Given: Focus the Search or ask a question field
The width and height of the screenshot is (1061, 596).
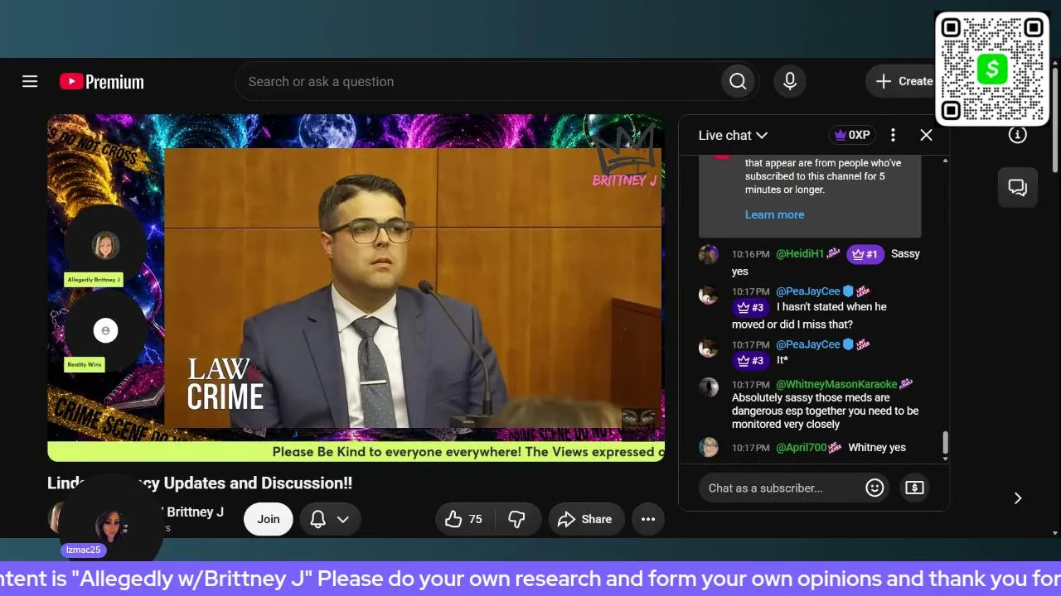Looking at the screenshot, I should [x=477, y=81].
